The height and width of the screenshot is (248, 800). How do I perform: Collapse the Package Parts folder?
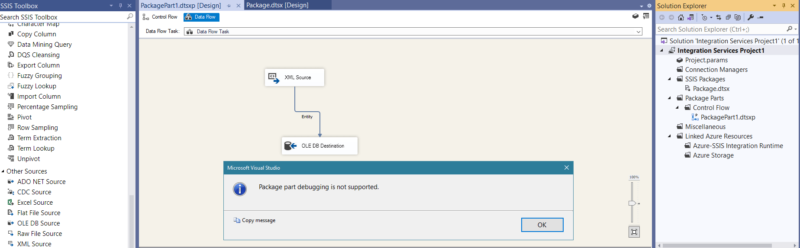click(669, 98)
